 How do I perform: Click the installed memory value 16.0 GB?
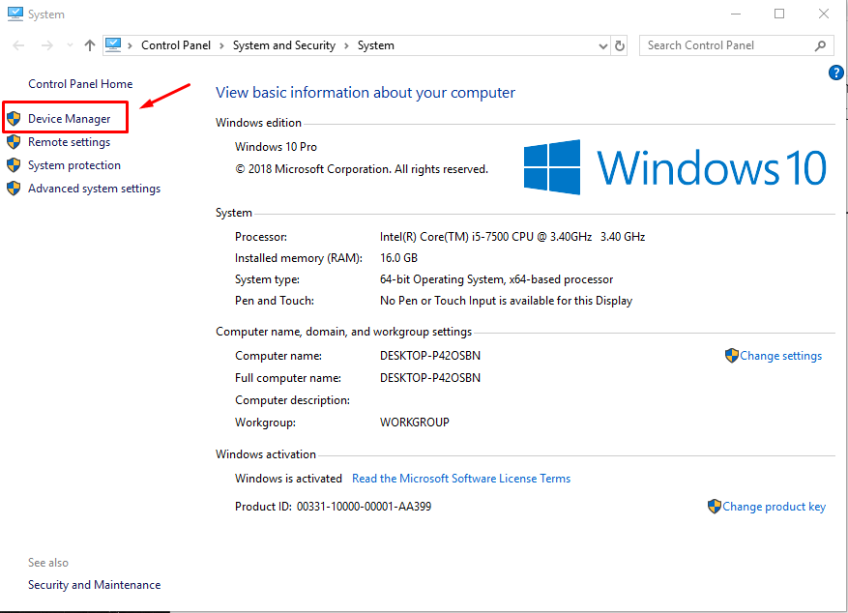pyautogui.click(x=398, y=258)
